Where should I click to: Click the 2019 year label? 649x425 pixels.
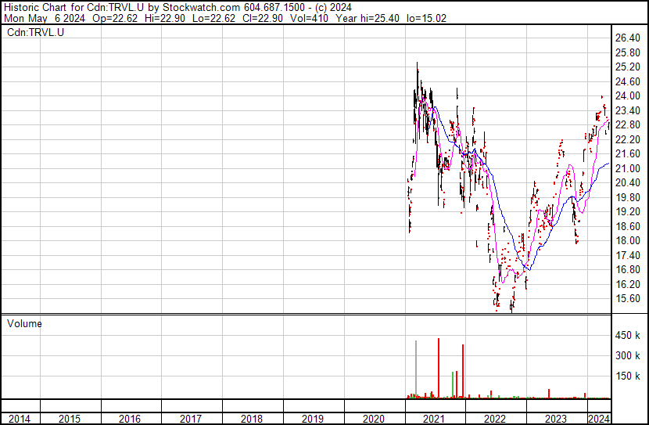313,419
